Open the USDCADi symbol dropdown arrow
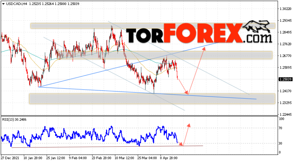This screenshot has width=294, height=162. pyautogui.click(x=3, y=4)
